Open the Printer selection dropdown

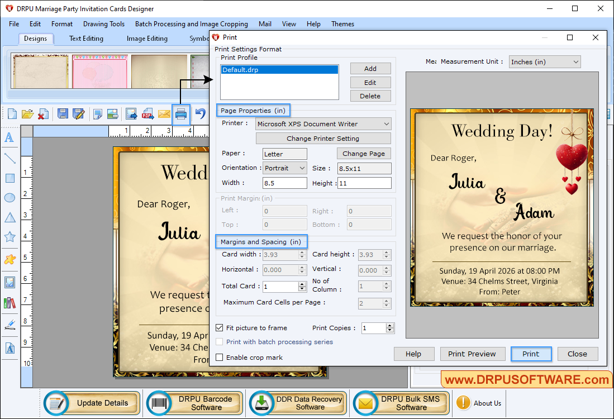point(385,123)
